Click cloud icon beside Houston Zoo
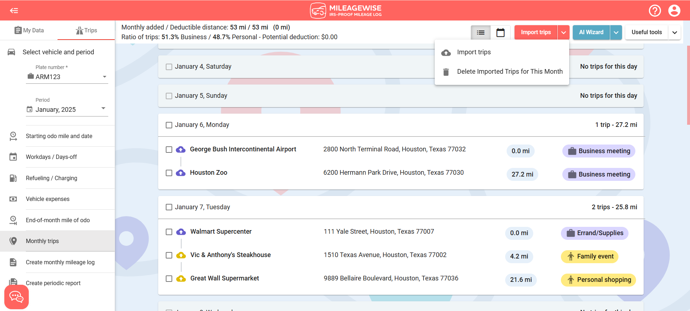 181,173
